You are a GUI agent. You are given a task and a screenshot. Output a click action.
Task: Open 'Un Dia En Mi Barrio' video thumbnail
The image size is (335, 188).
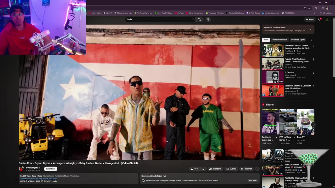[x=272, y=50]
